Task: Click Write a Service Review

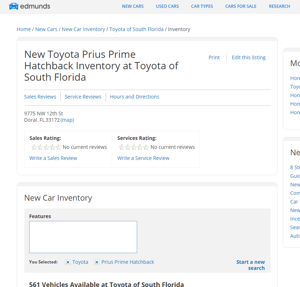Action: [143, 158]
